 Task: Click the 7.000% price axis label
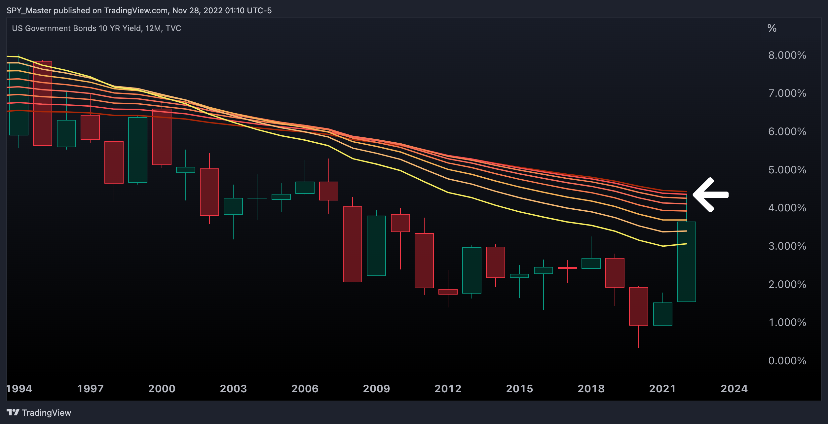[787, 93]
